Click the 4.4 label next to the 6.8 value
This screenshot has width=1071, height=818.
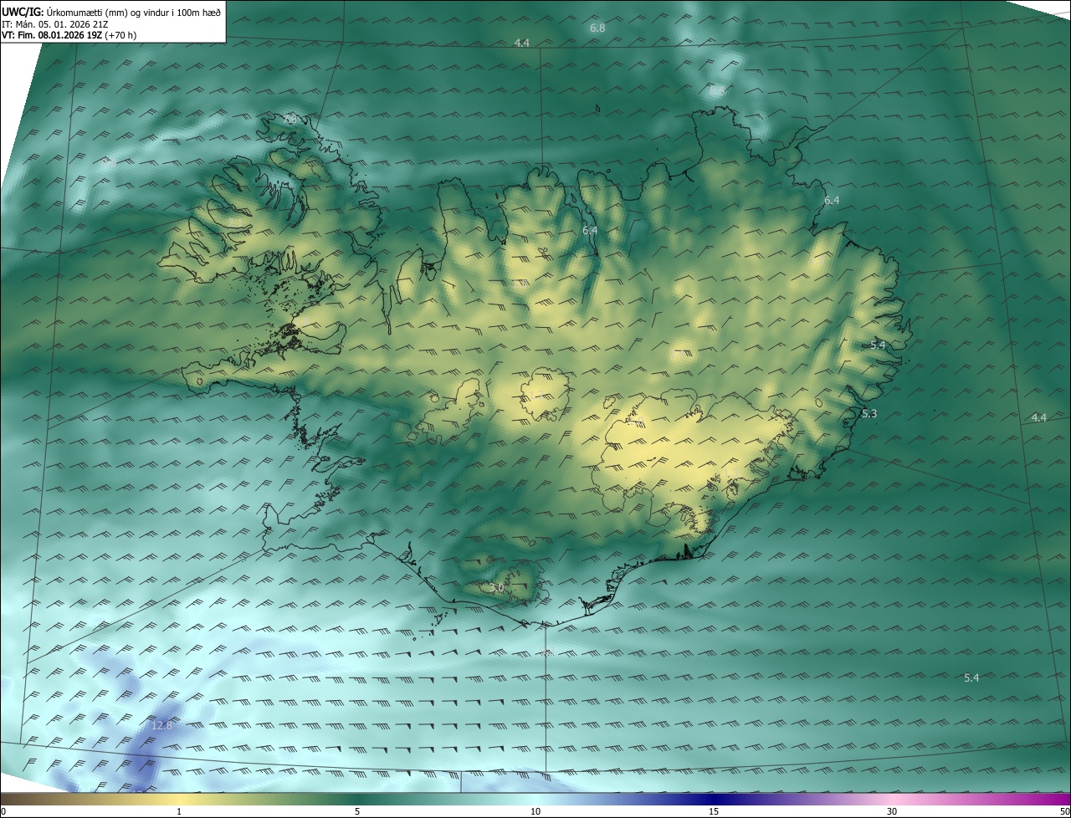(522, 43)
